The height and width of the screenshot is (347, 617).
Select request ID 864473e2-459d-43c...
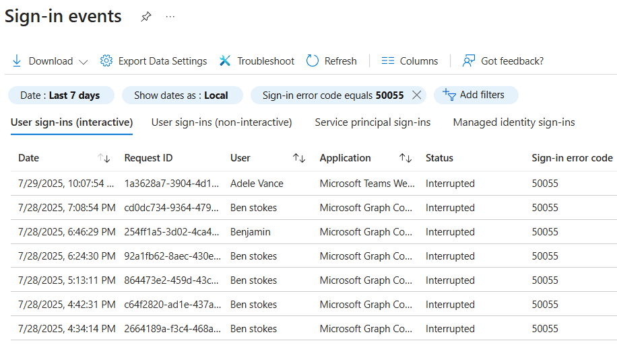171,280
